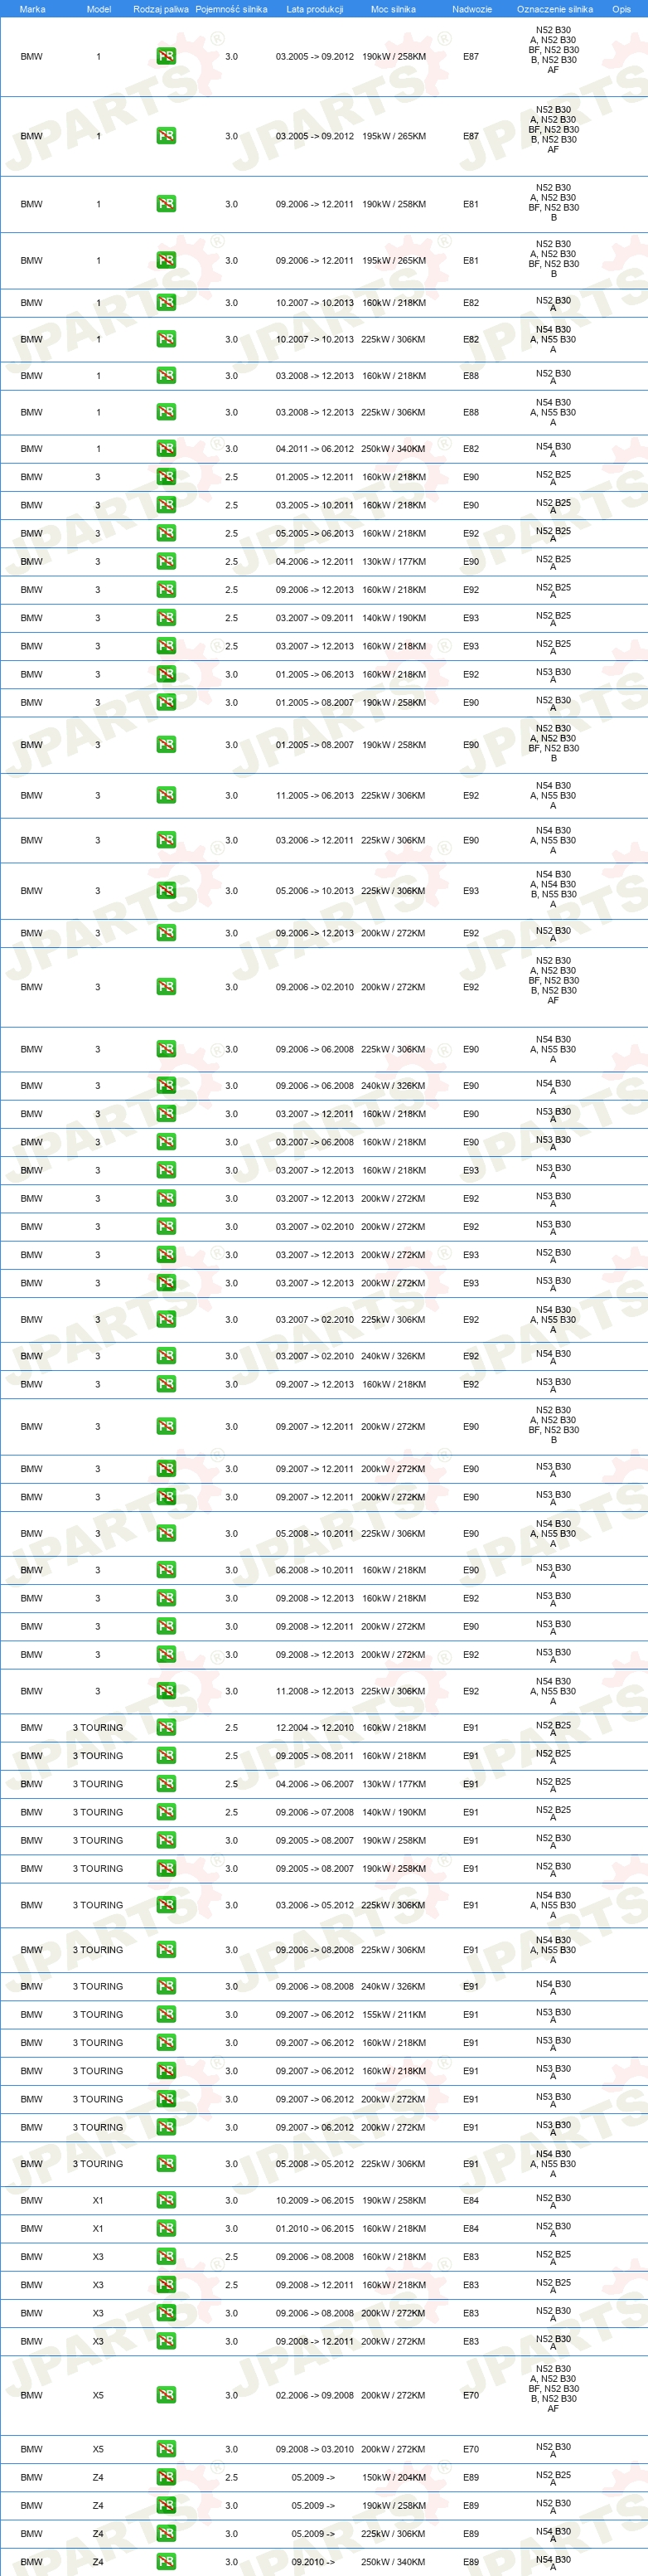The height and width of the screenshot is (2576, 648).
Task: Click the E70 body cell in X5 09.2008 row
Action: pos(471,2449)
